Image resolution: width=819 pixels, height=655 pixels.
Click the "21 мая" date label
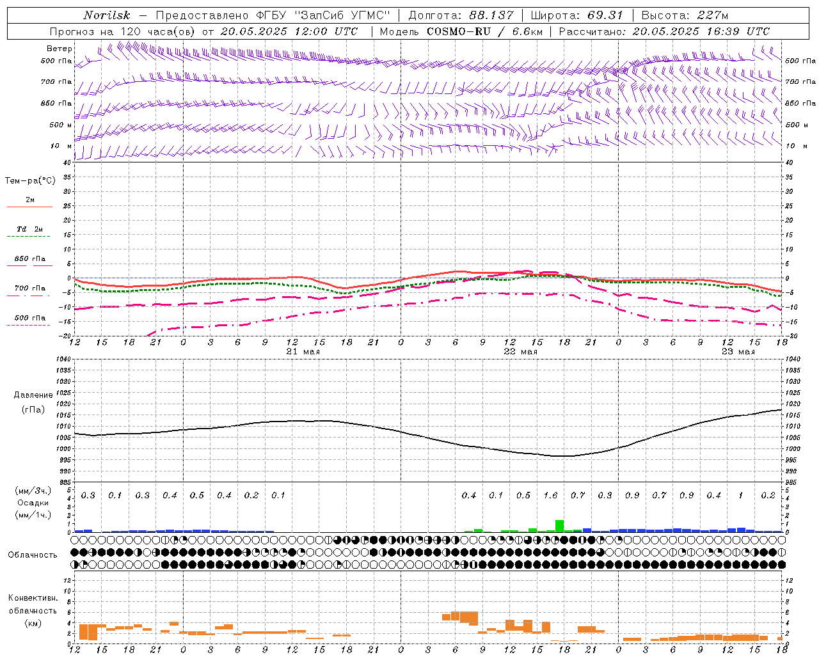[303, 352]
